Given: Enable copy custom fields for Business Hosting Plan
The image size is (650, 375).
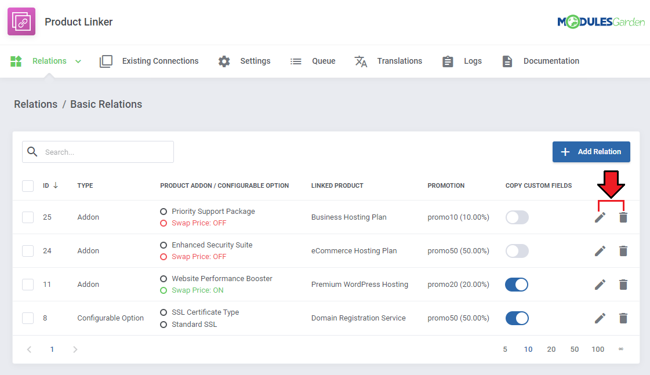Looking at the screenshot, I should tap(517, 217).
